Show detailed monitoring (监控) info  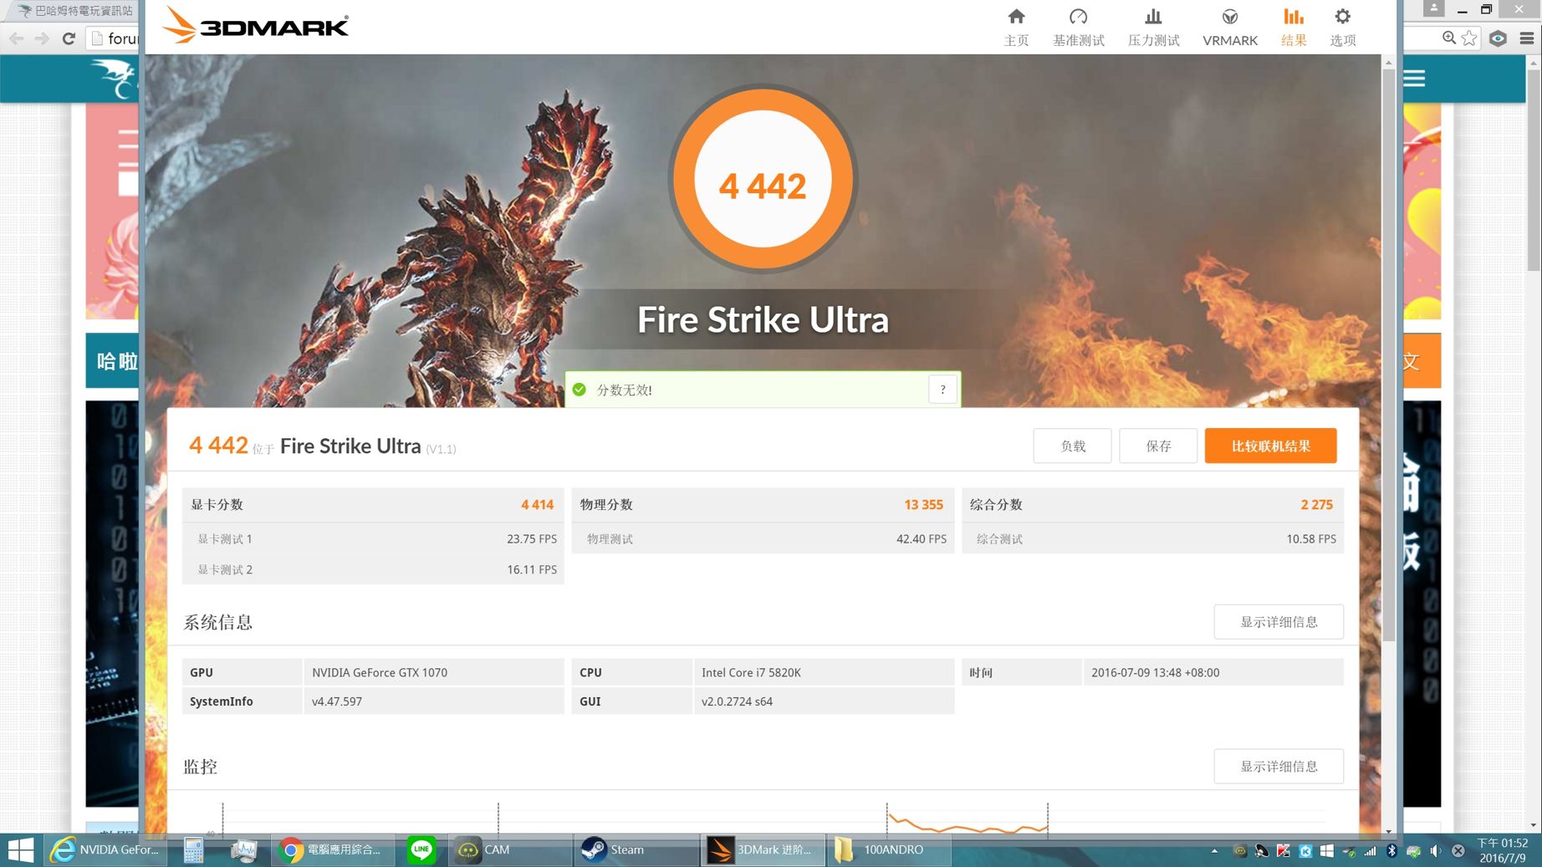(1278, 767)
